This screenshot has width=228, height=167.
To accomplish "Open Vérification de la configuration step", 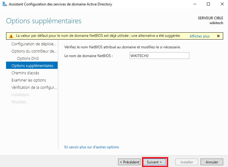I will coord(34,88).
